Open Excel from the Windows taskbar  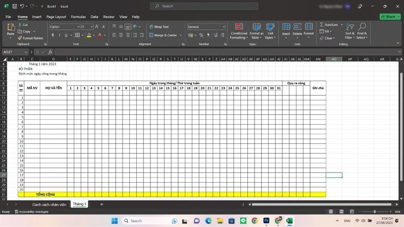[x=289, y=220]
